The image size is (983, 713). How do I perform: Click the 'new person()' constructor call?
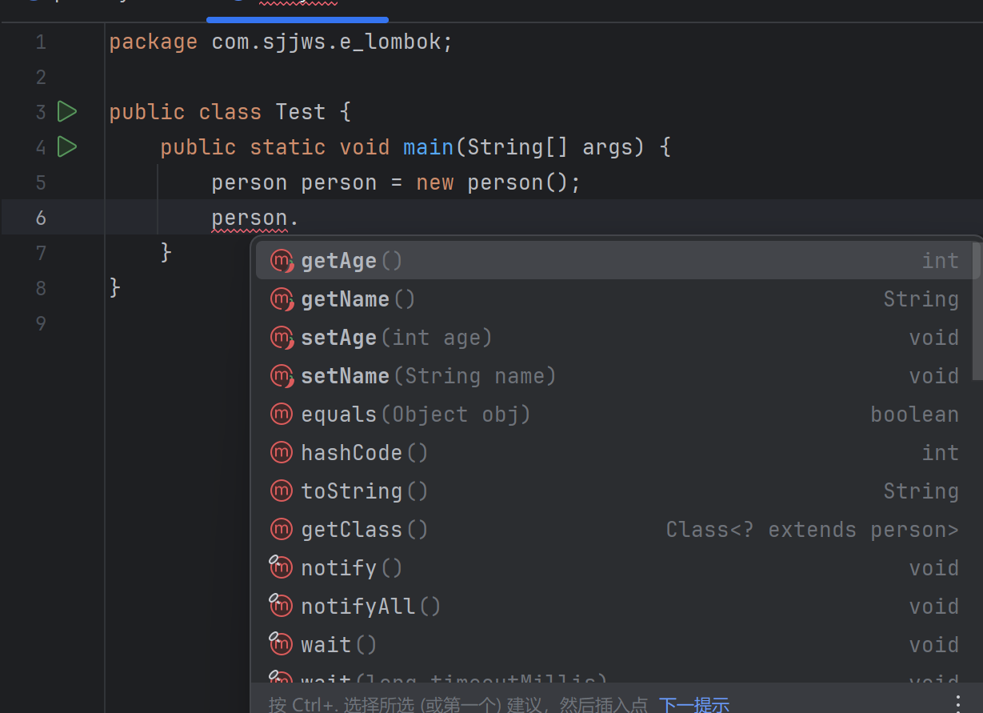pyautogui.click(x=496, y=182)
